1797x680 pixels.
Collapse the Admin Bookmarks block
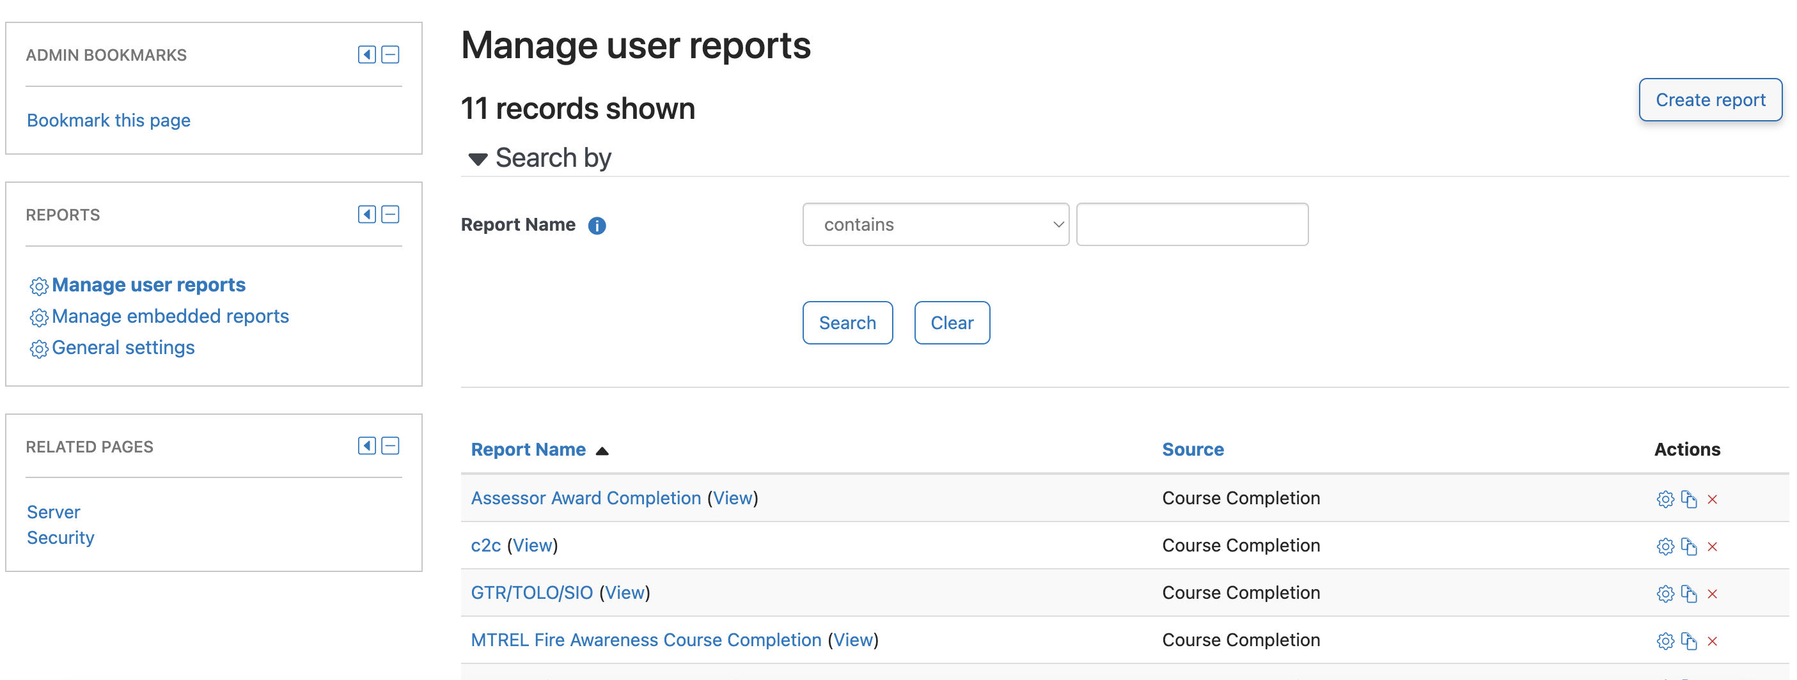391,54
